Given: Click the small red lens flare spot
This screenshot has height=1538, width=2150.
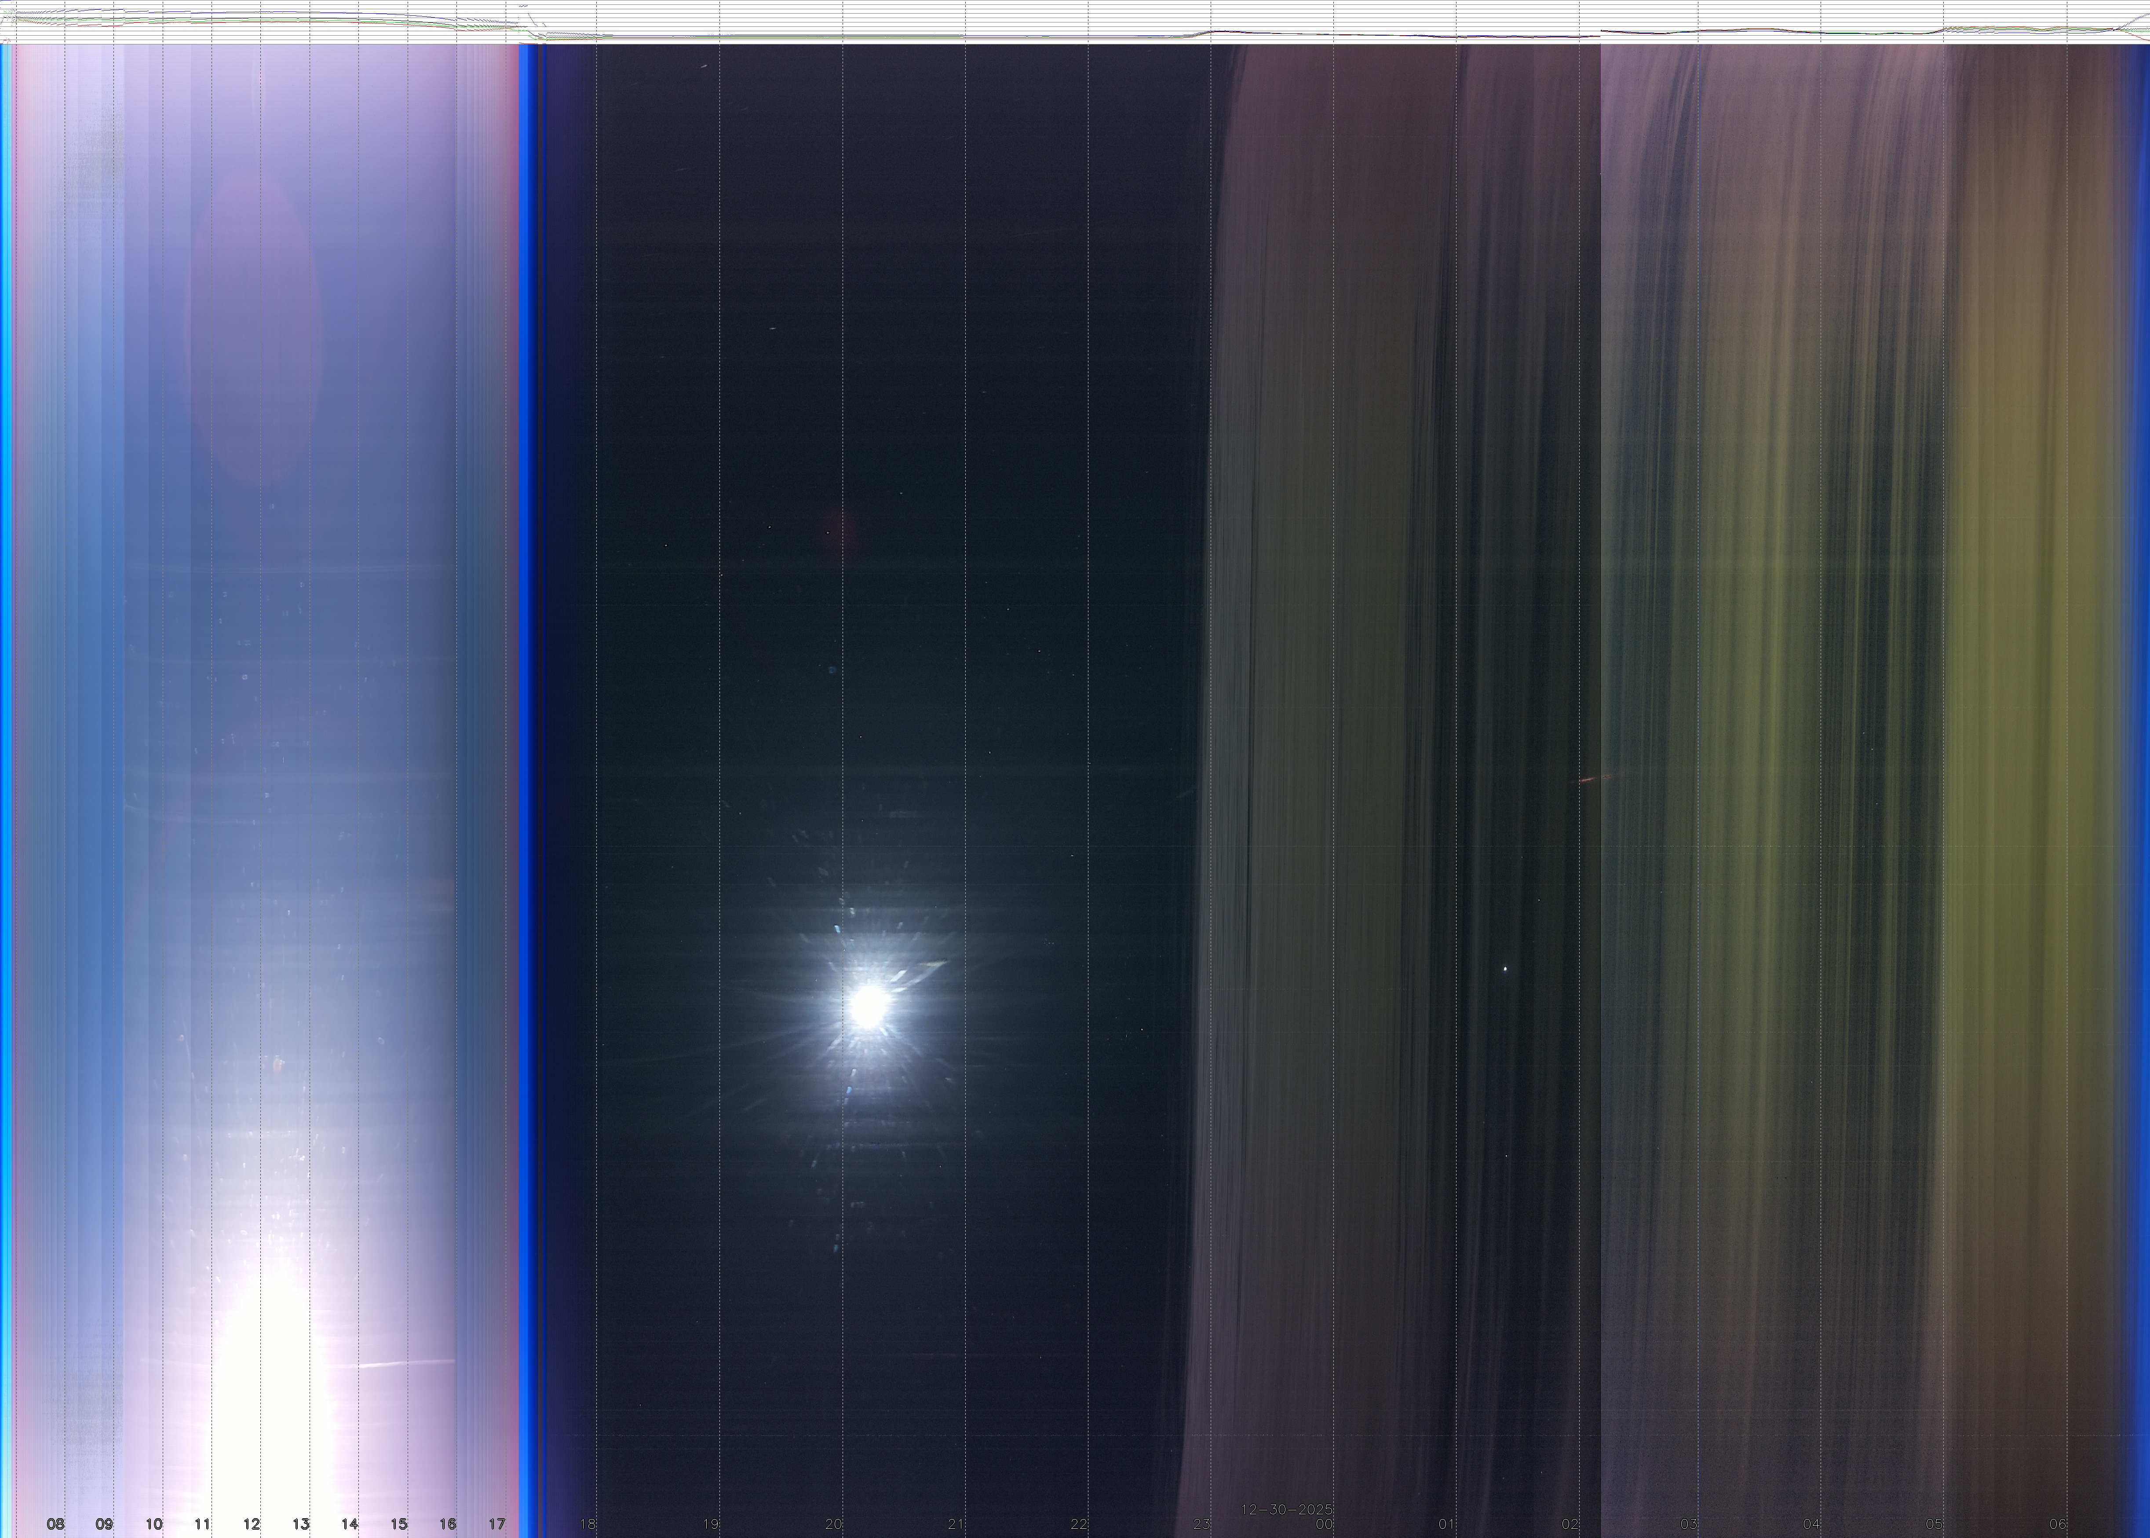Looking at the screenshot, I should coord(838,527).
